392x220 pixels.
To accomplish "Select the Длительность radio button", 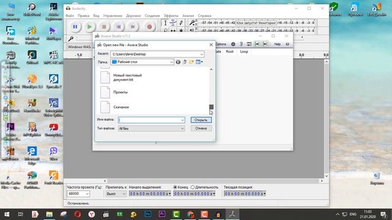I will 192,187.
